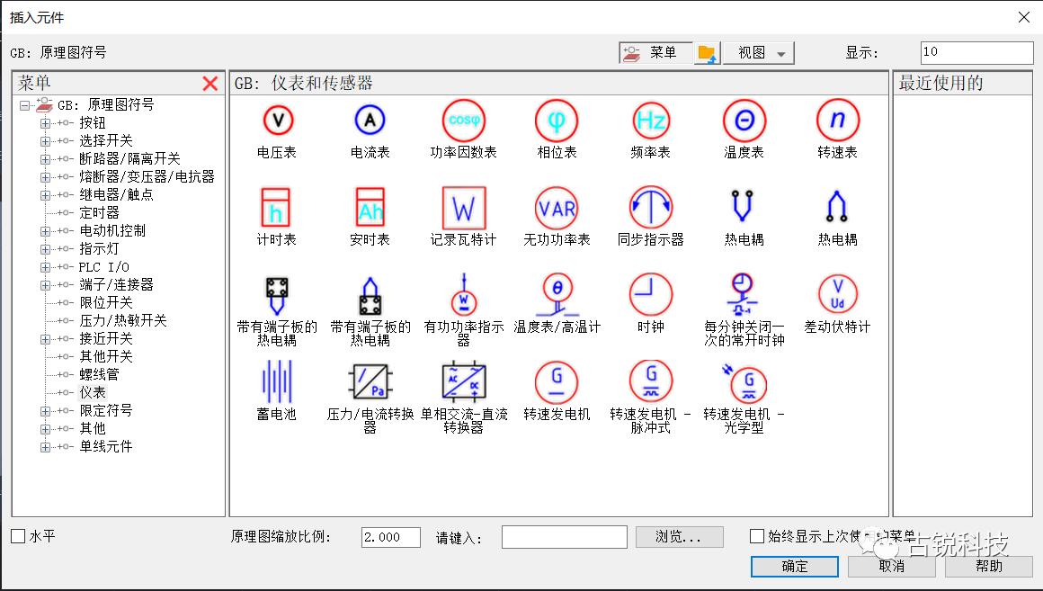Viewport: 1043px width, 591px height.
Task: Click the 菜单 toolbar button
Action: tap(655, 52)
